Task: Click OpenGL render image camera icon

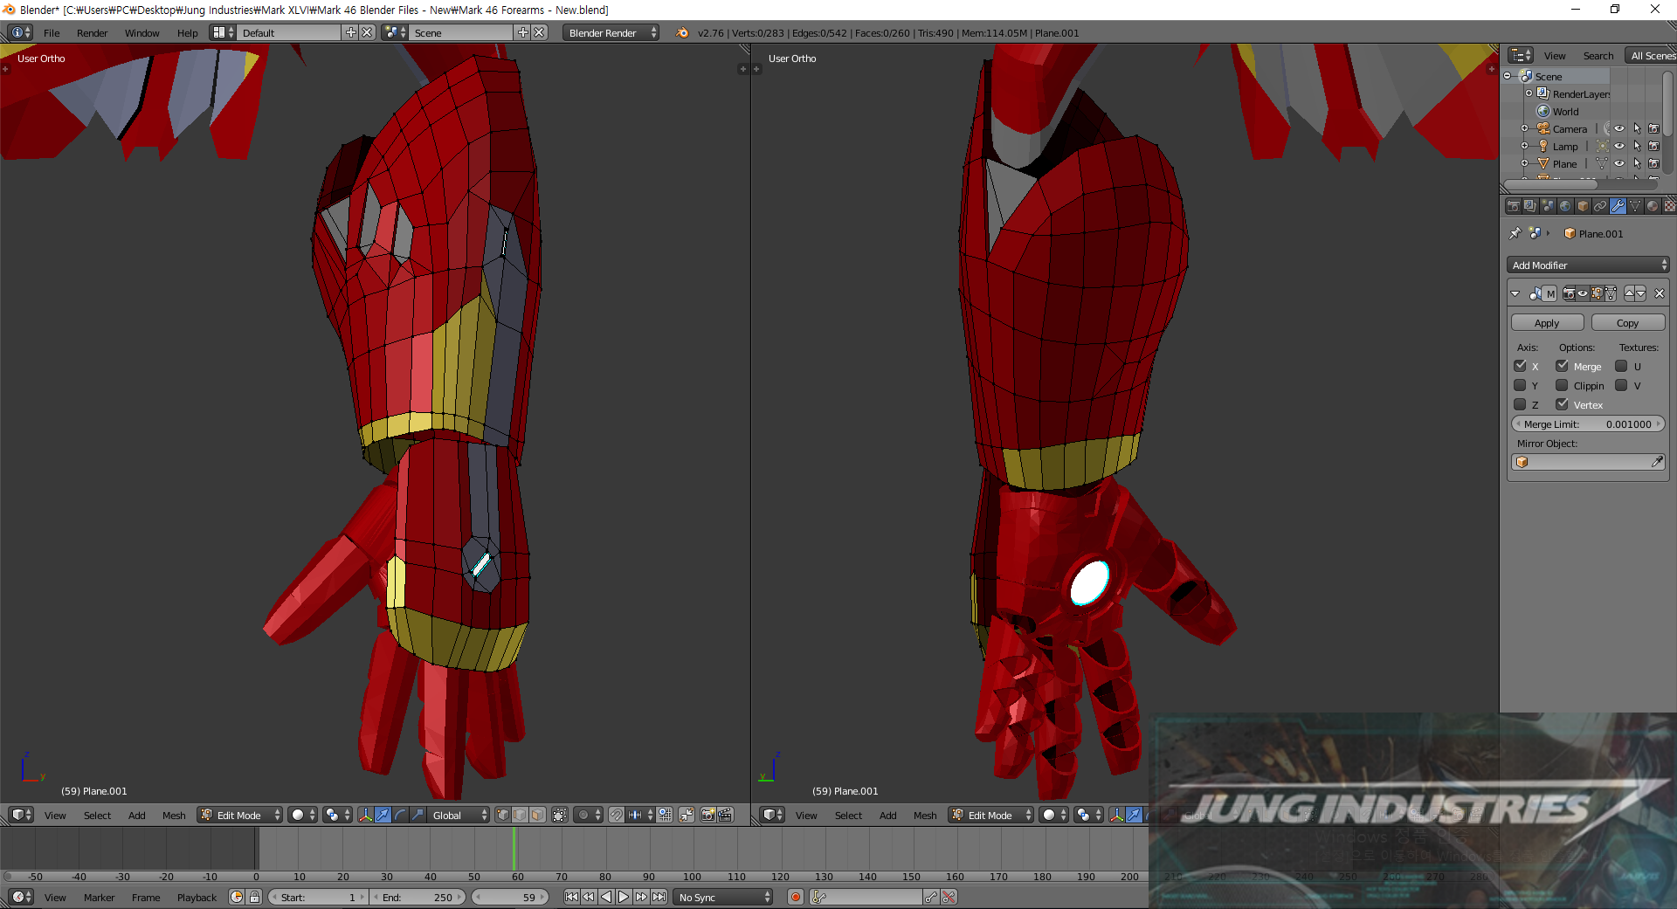Action: (x=707, y=815)
